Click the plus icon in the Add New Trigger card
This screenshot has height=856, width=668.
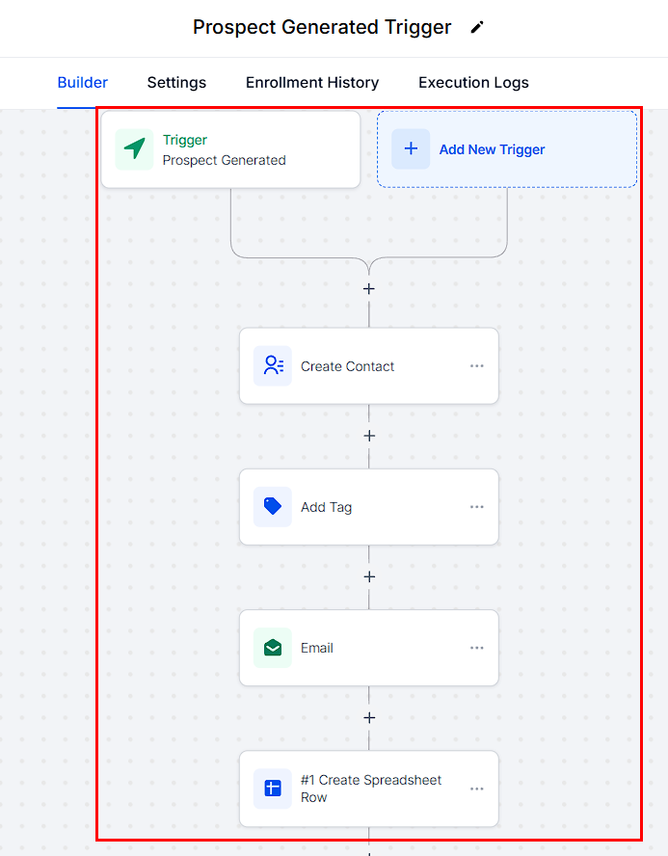[411, 149]
